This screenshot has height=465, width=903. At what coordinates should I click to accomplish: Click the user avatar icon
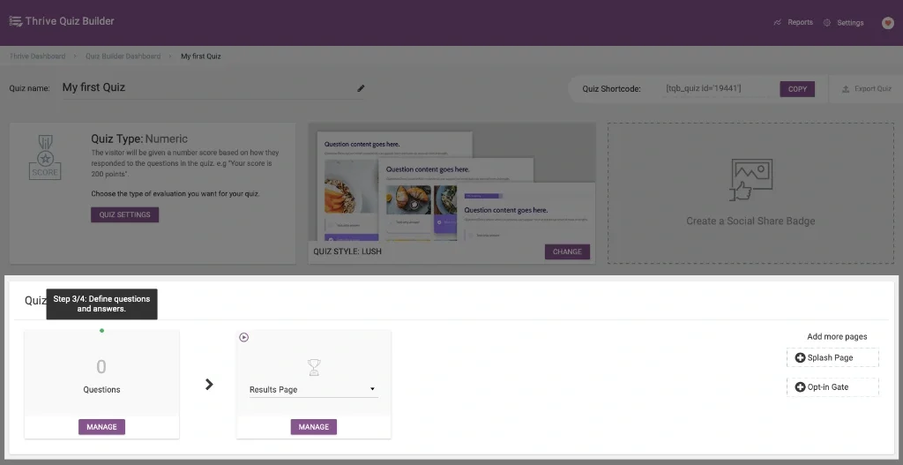coord(887,23)
